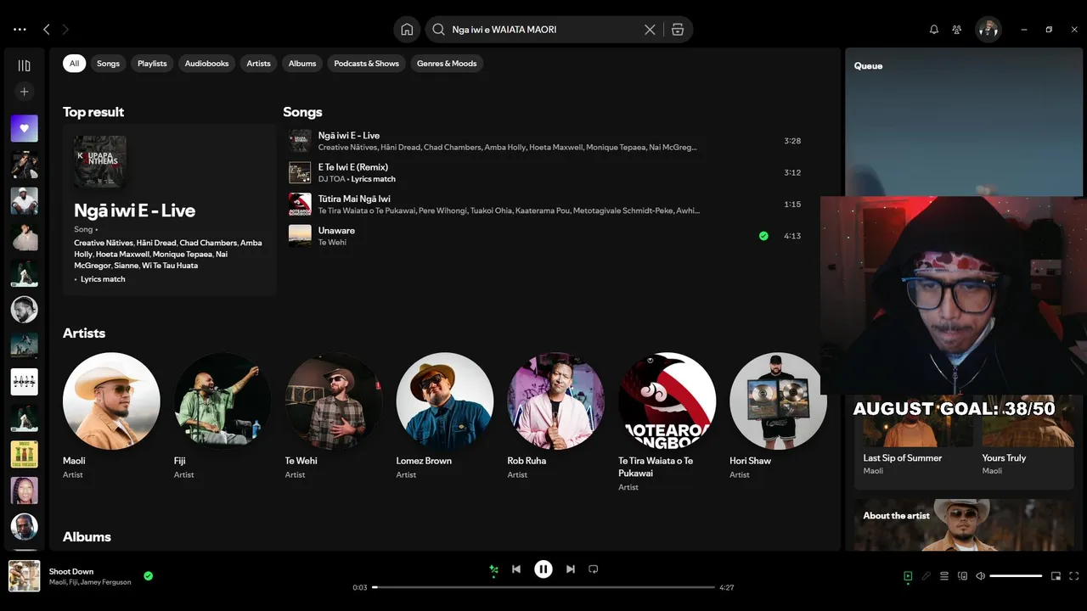Screen dimensions: 1087x611
Task: Go forward with the right arrow
Action: pos(65,30)
